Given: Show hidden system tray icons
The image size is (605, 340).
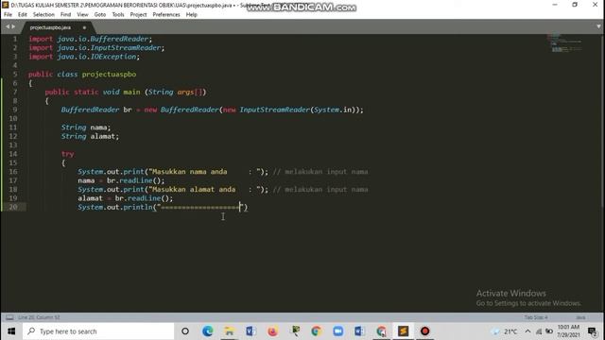Looking at the screenshot, I should pos(527,331).
